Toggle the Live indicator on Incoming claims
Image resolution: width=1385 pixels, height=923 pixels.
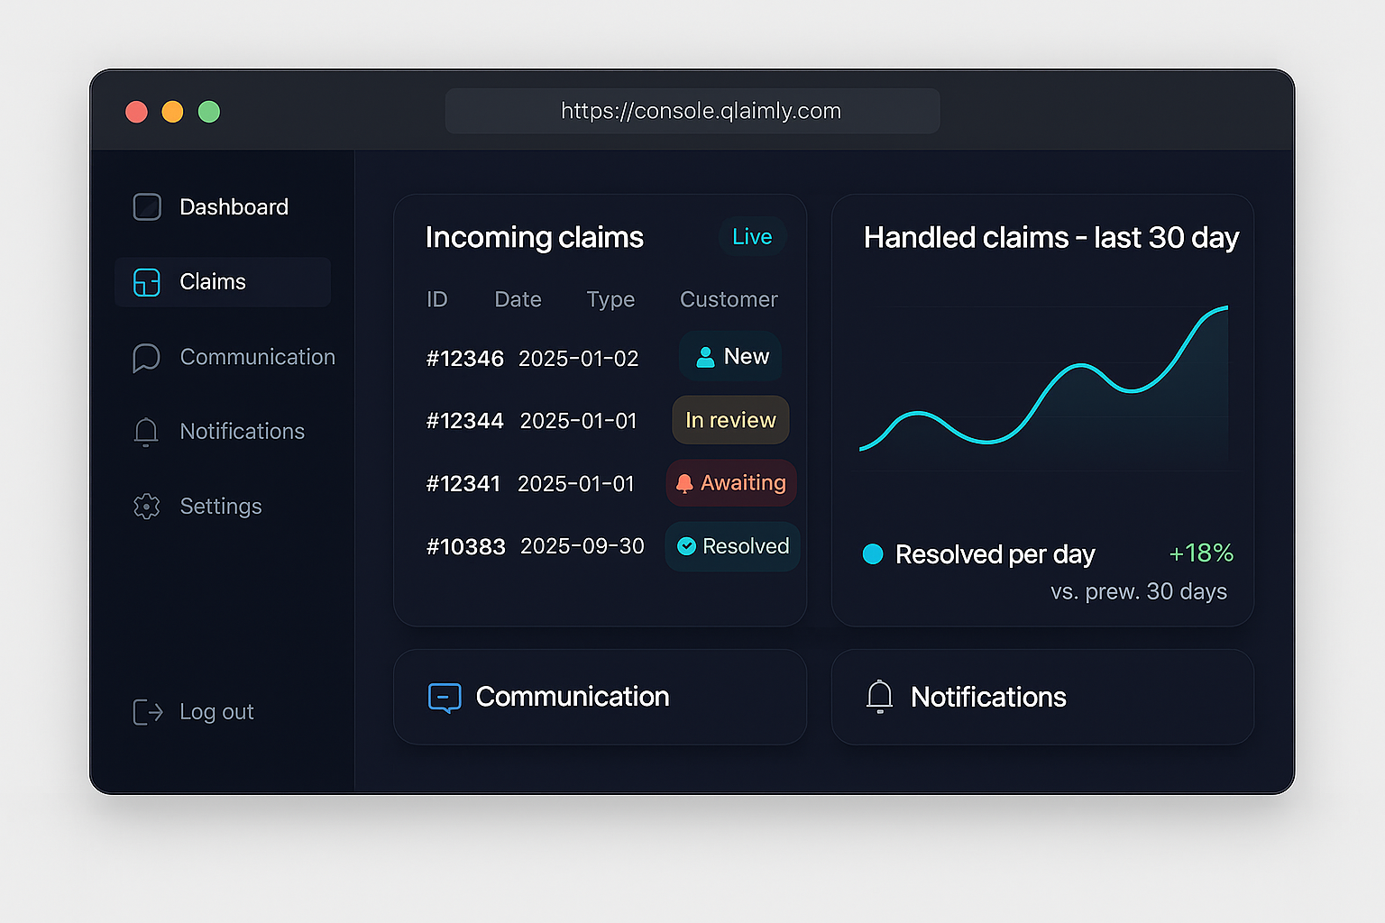(x=752, y=236)
